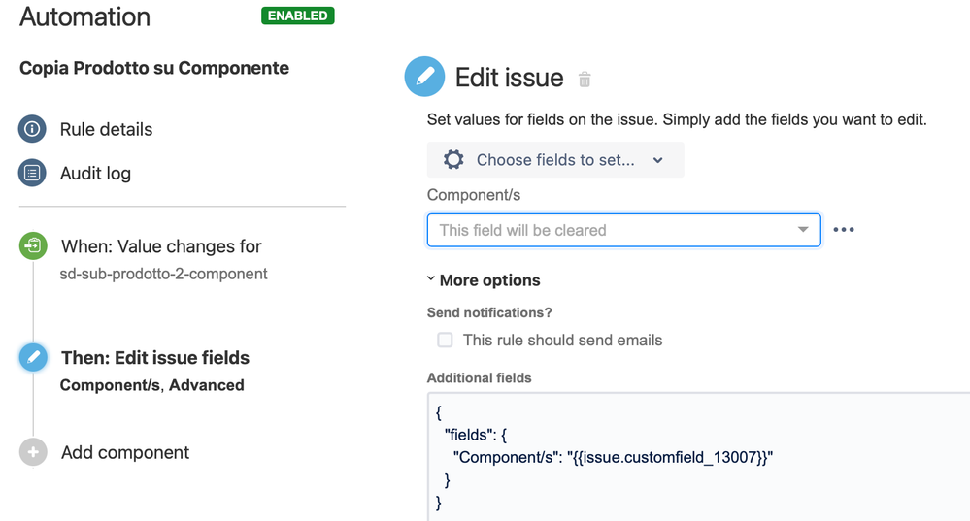
Task: Delete the Edit issue action via trash icon
Action: (x=585, y=80)
